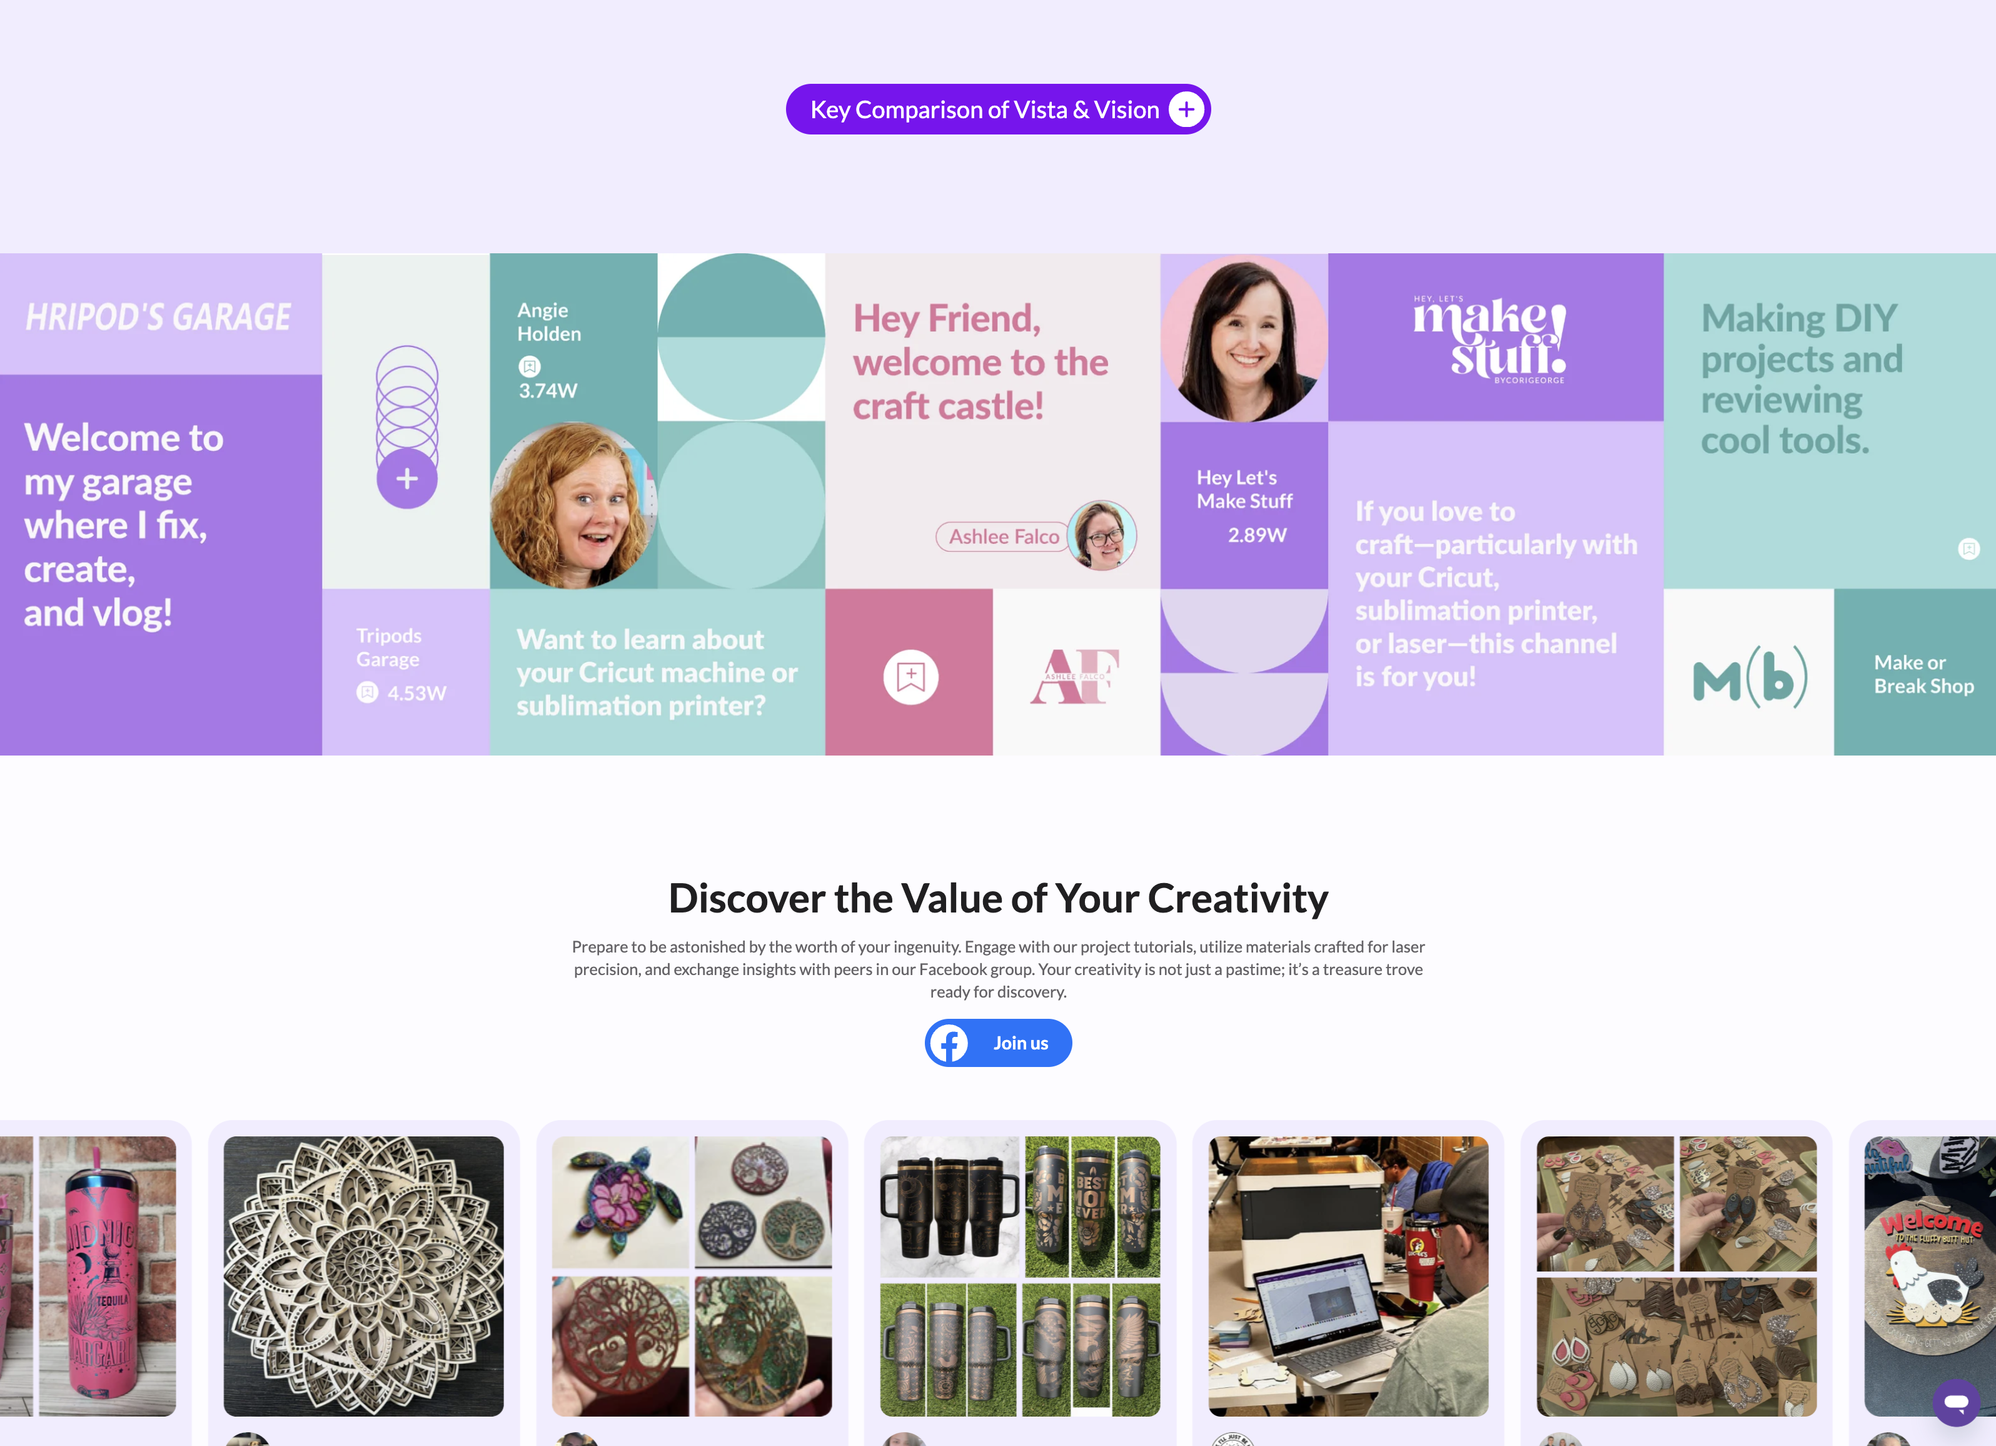Open the chat bubble widget

pyautogui.click(x=1955, y=1402)
